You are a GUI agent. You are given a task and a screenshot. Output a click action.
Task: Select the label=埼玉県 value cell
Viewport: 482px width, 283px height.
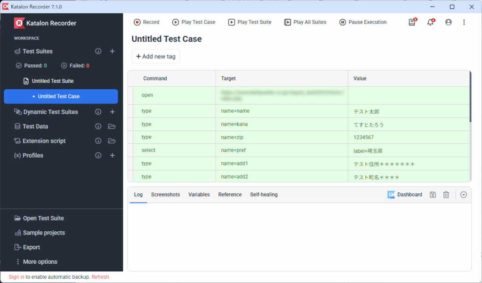point(409,150)
